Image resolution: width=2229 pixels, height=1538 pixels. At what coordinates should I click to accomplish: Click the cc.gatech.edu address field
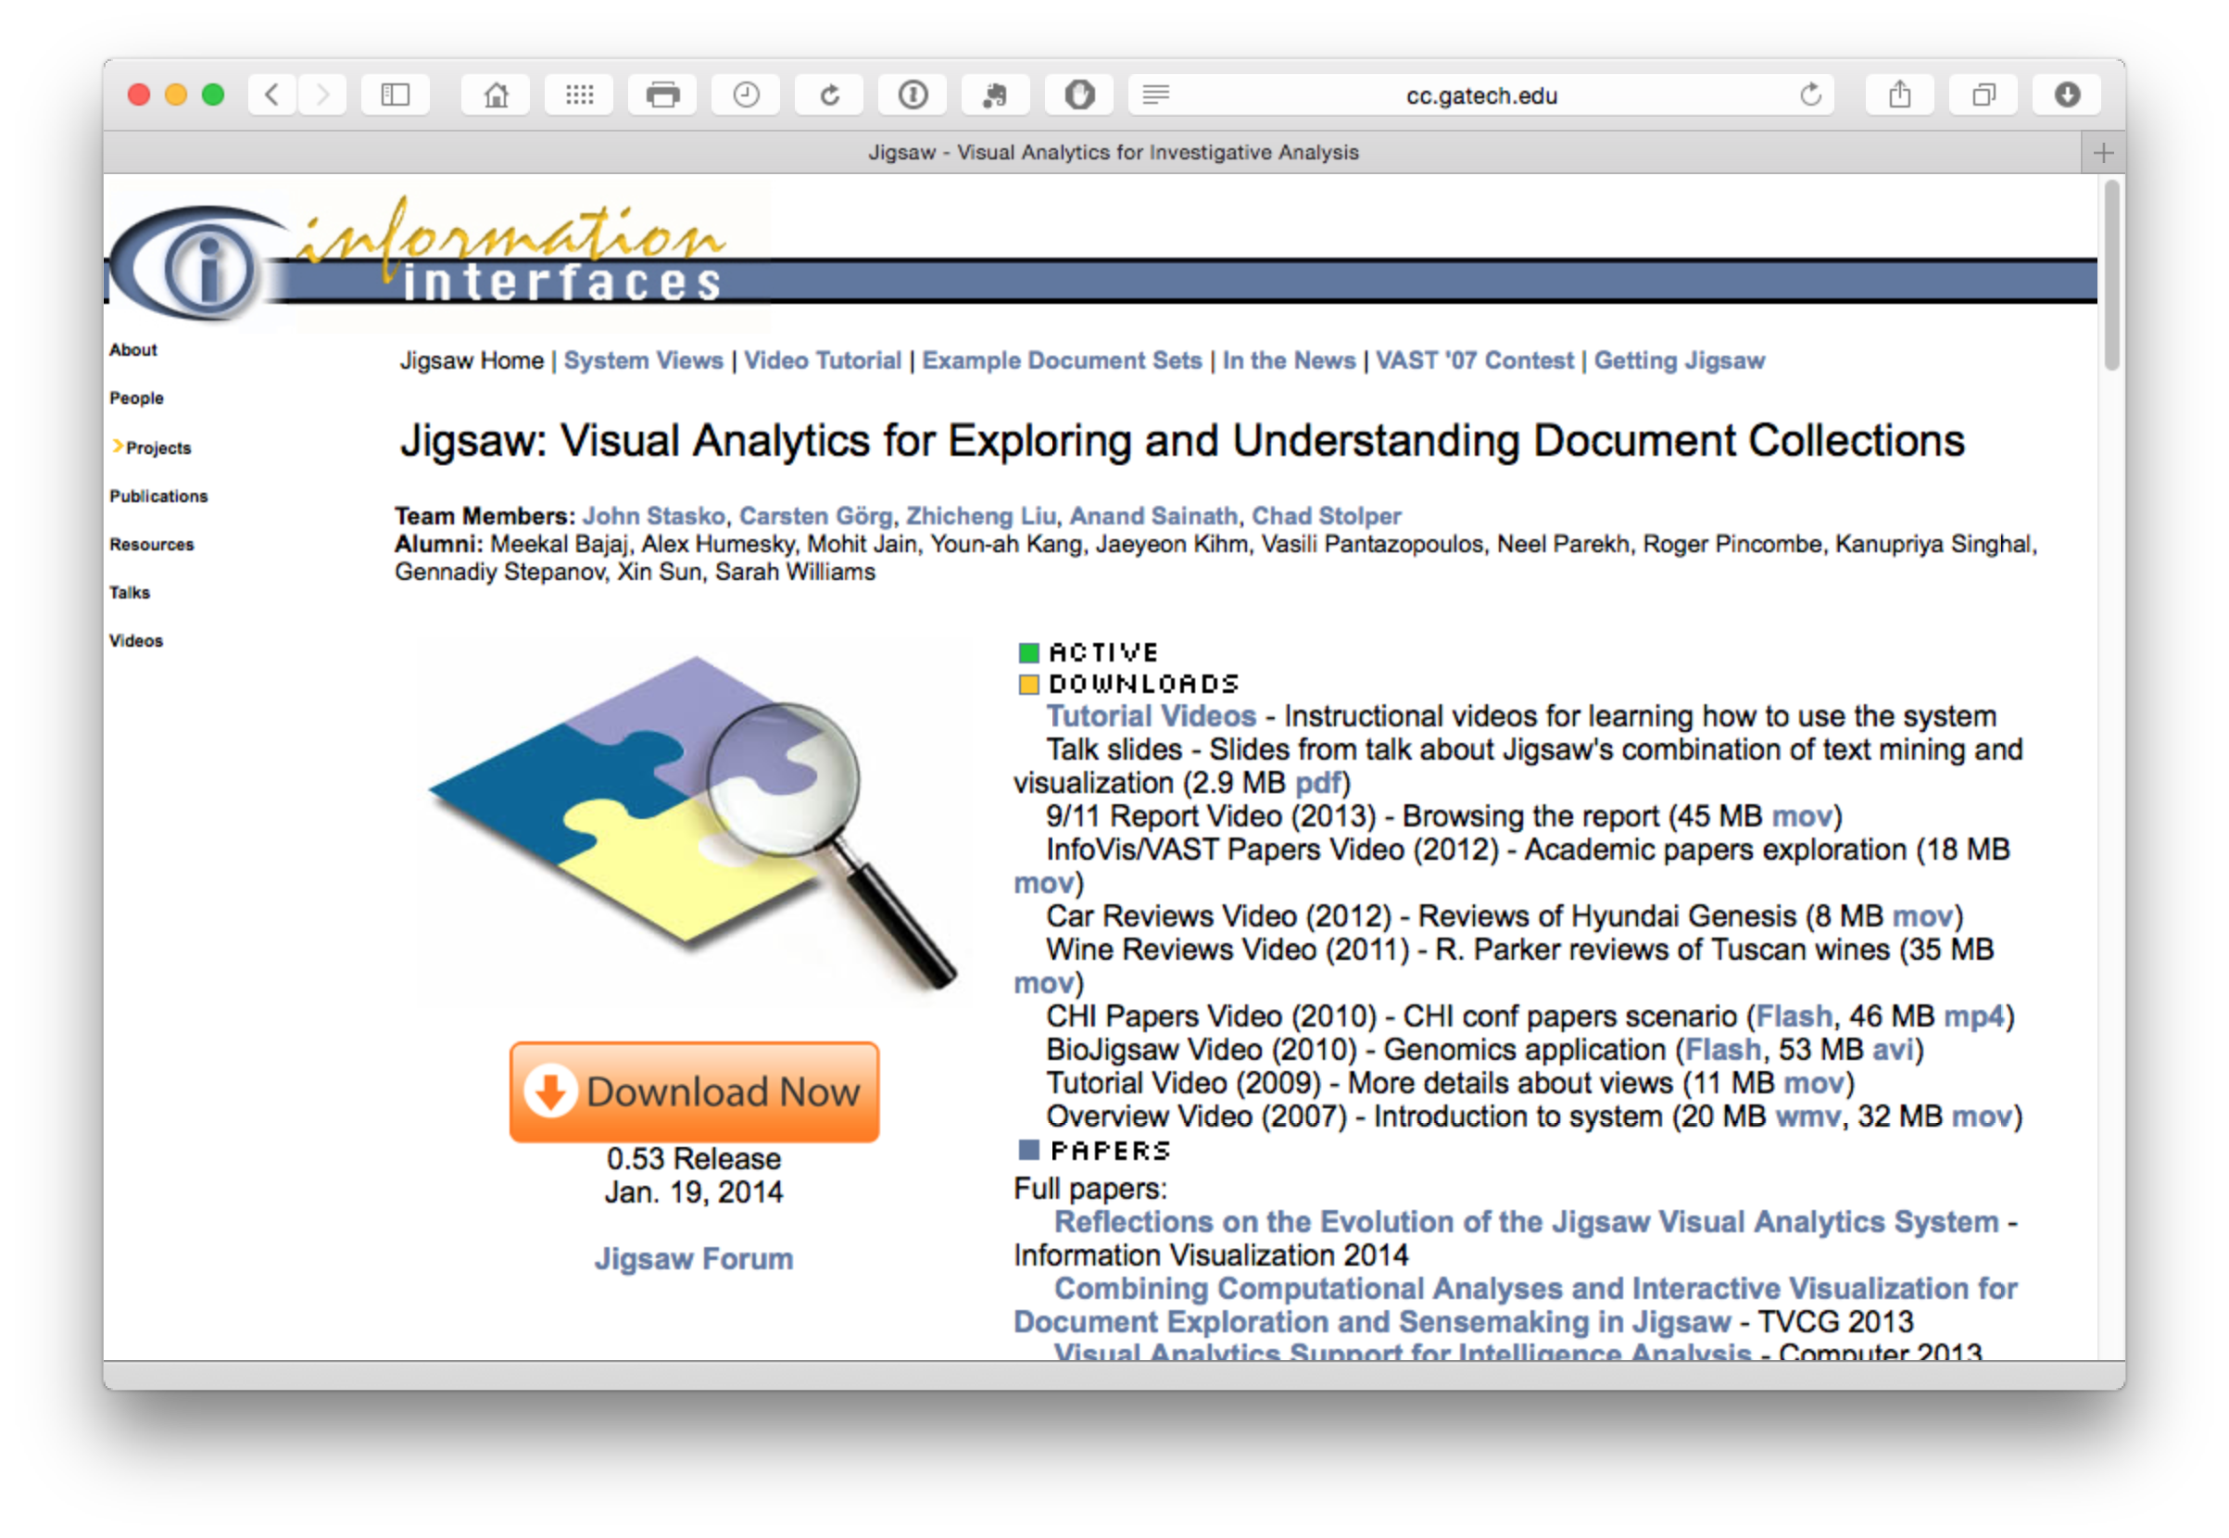1481,95
